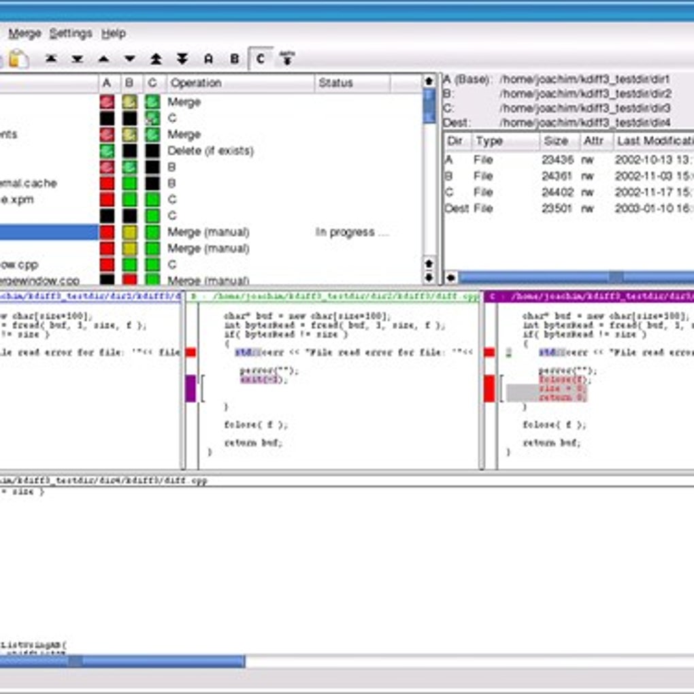Select the 'ow.cpp' file entry
694x694 pixels.
tap(19, 265)
